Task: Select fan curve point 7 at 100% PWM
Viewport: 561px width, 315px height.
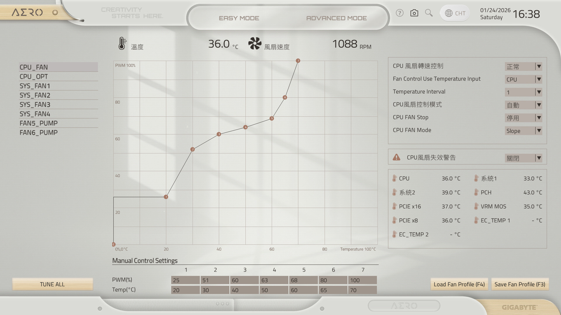Action: tap(298, 61)
